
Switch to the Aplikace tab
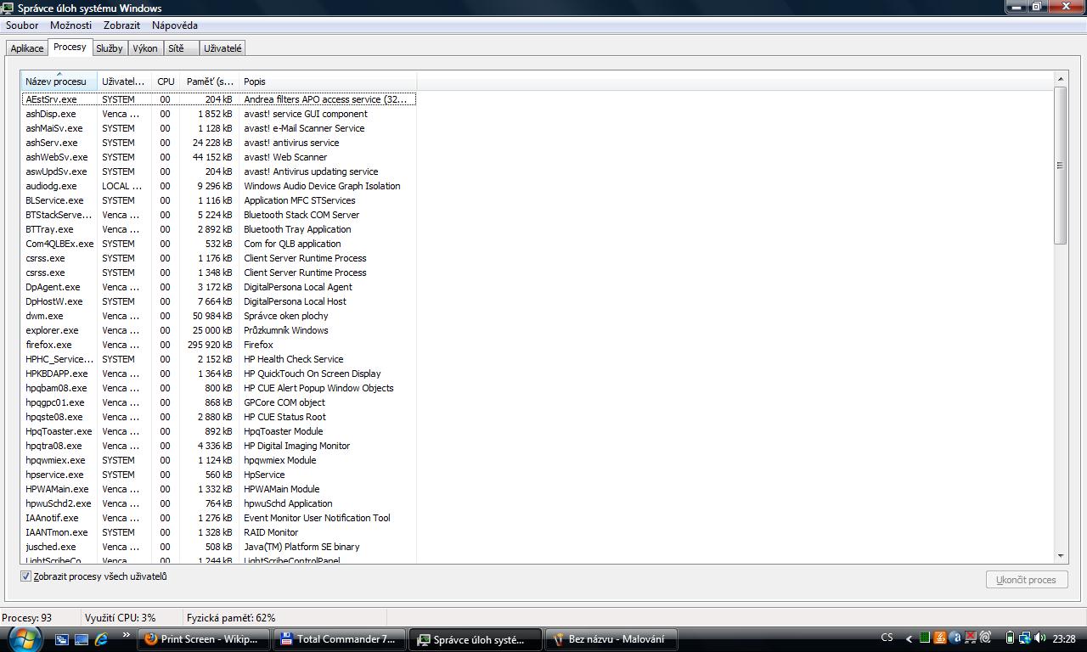tap(27, 48)
